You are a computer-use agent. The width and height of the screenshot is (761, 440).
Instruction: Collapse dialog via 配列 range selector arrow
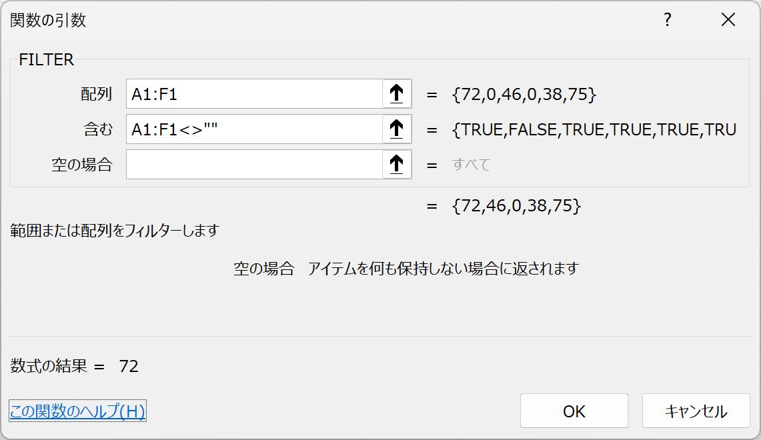coord(397,93)
